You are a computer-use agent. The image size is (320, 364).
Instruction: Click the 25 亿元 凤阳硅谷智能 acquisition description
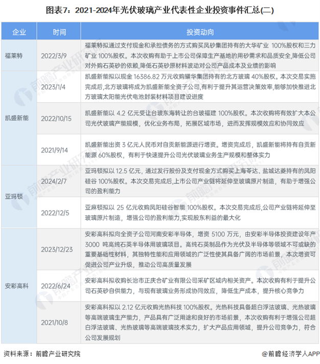[x=200, y=212]
